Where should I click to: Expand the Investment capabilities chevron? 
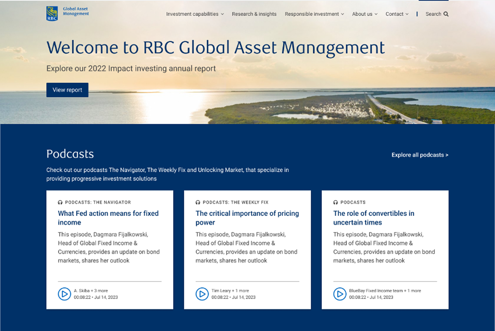click(222, 14)
